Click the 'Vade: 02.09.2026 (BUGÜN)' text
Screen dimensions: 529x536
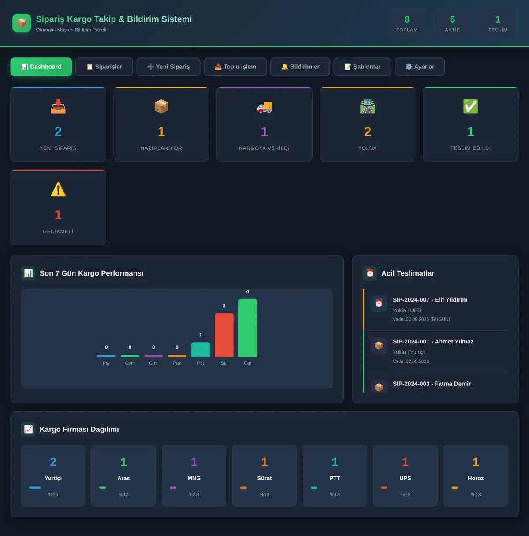421,319
